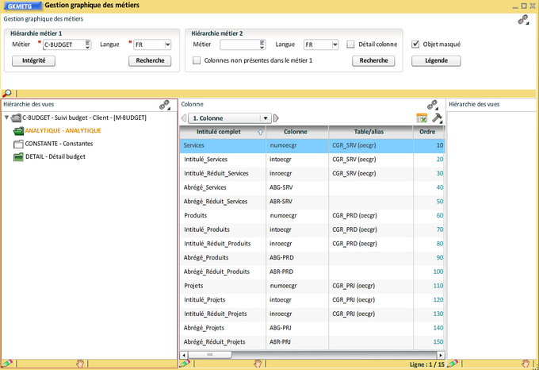Collapse the C-BUDGET tree node
539x370 pixels.
7,118
